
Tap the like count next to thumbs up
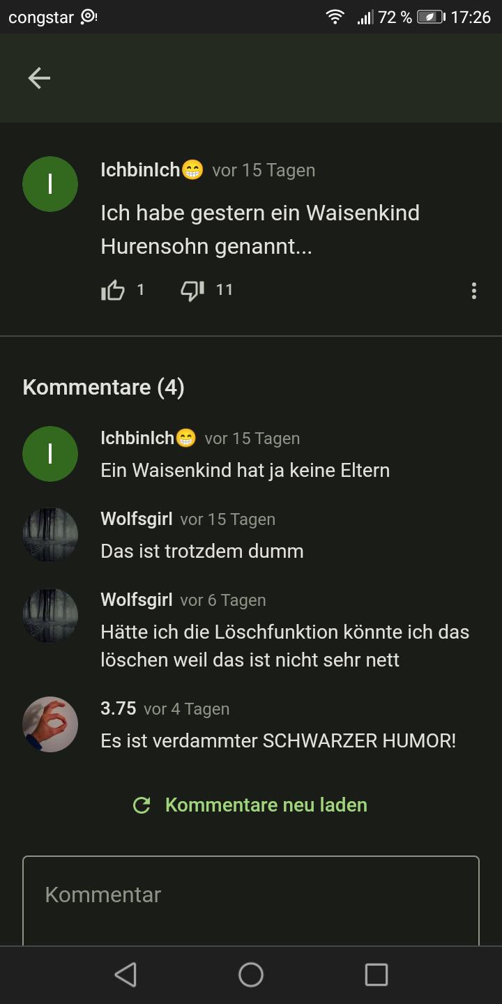140,289
